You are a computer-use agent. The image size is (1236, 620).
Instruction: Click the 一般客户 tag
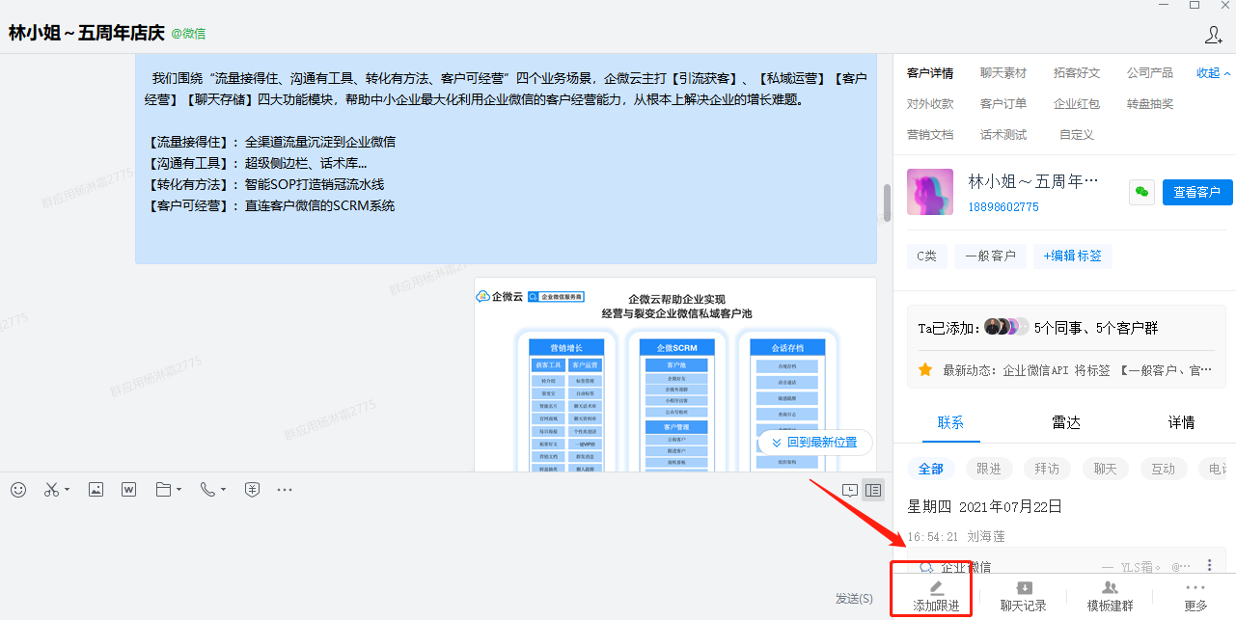(x=991, y=256)
